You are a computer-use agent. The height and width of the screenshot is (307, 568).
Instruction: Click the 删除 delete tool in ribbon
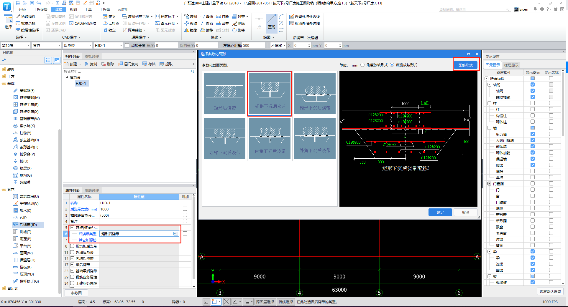tap(239, 24)
